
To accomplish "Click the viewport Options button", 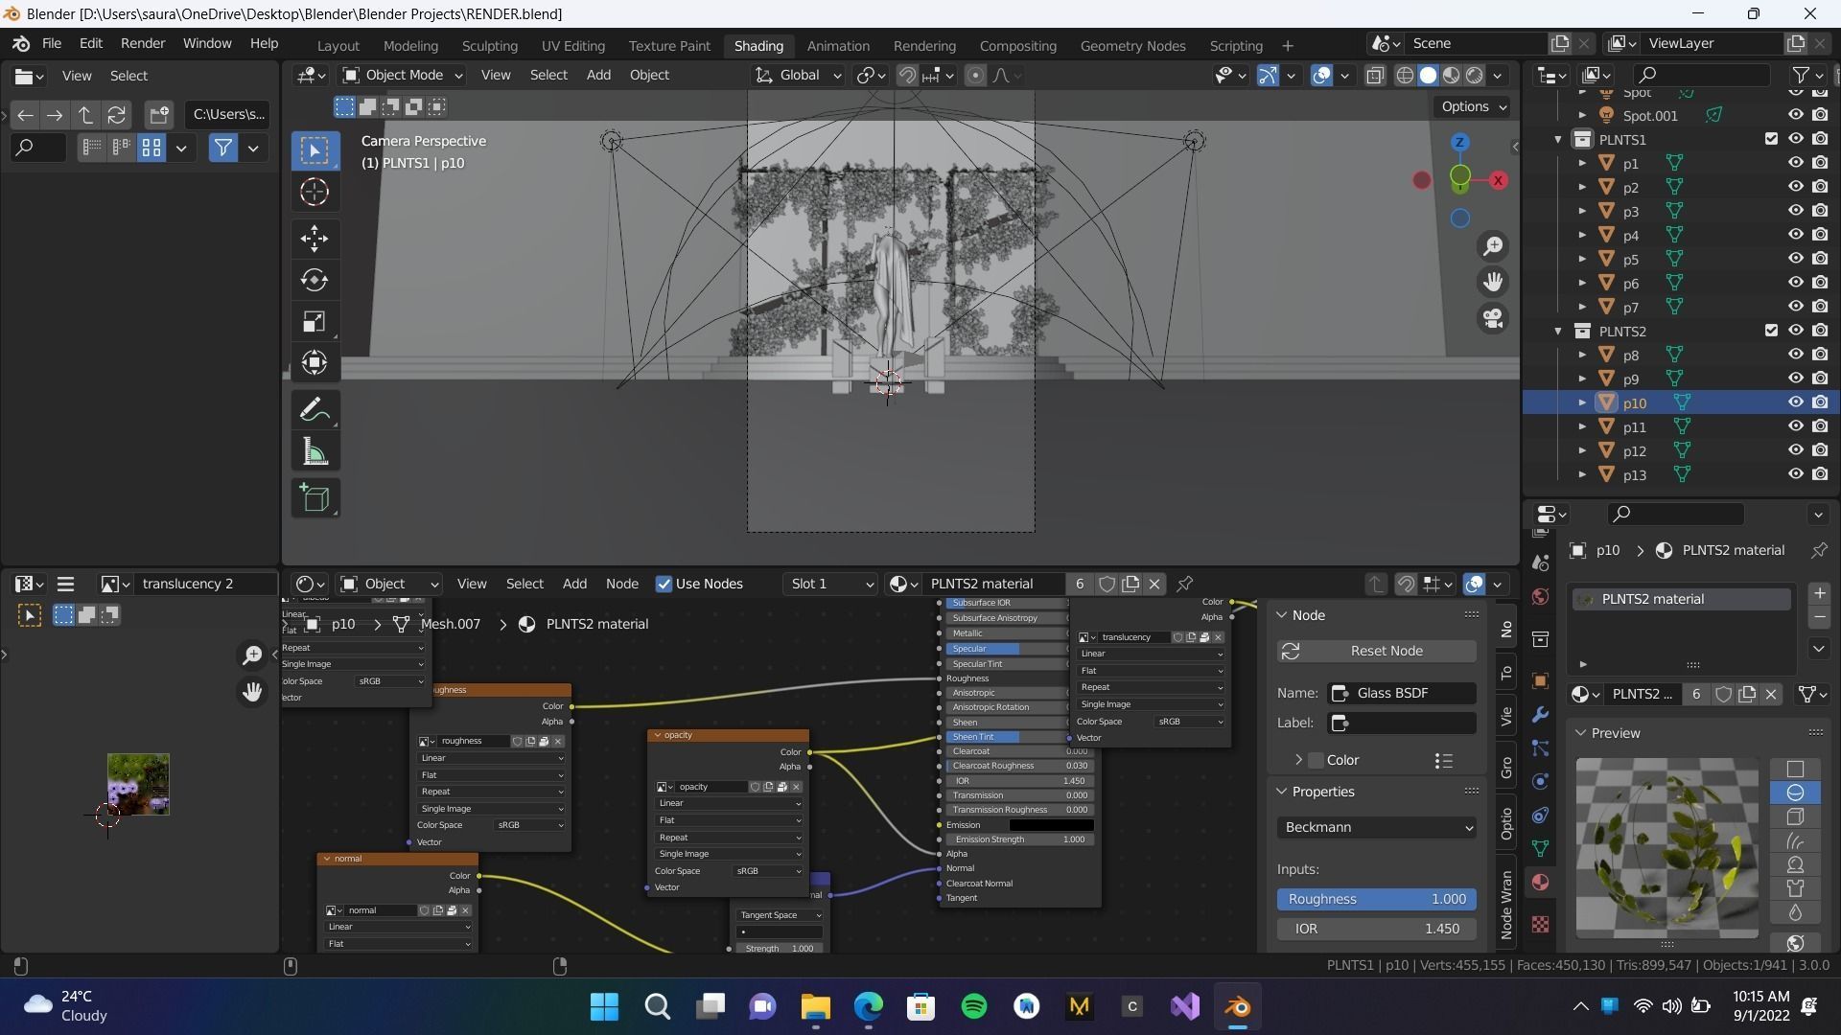I will tap(1473, 106).
